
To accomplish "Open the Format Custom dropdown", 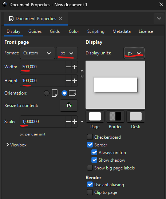I will (37, 53).
